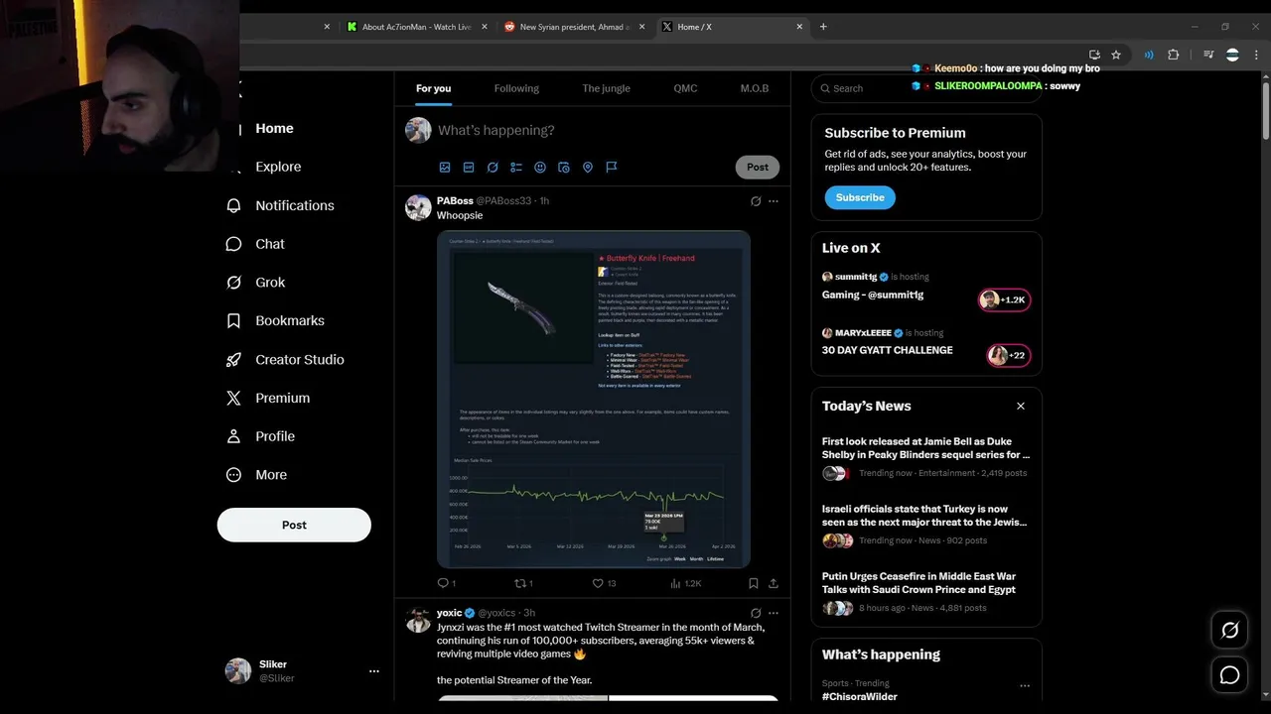
Task: Open the Premium page in the sidebar
Action: click(x=269, y=398)
